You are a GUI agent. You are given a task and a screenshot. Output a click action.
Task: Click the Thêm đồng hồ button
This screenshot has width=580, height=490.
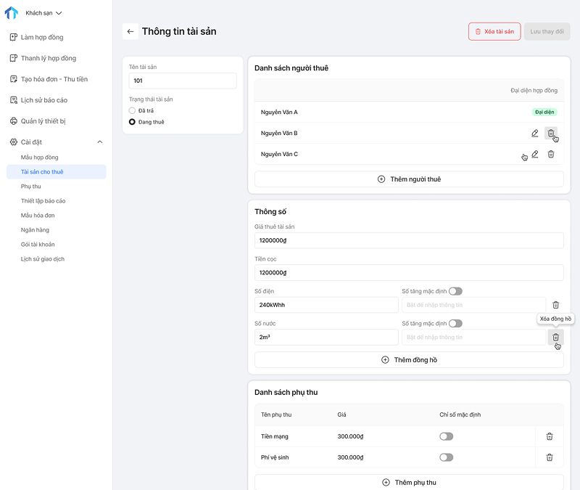(x=409, y=360)
